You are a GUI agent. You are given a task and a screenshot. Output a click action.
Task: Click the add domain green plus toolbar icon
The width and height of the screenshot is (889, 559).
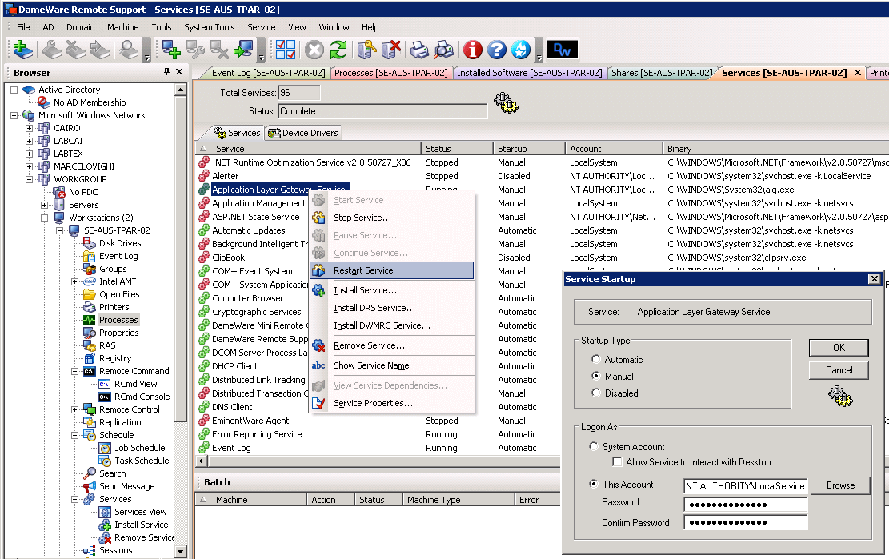pos(22,50)
